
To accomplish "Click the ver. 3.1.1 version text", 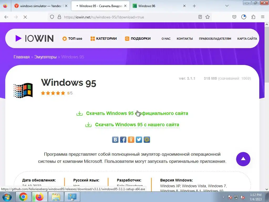I will [x=187, y=78].
